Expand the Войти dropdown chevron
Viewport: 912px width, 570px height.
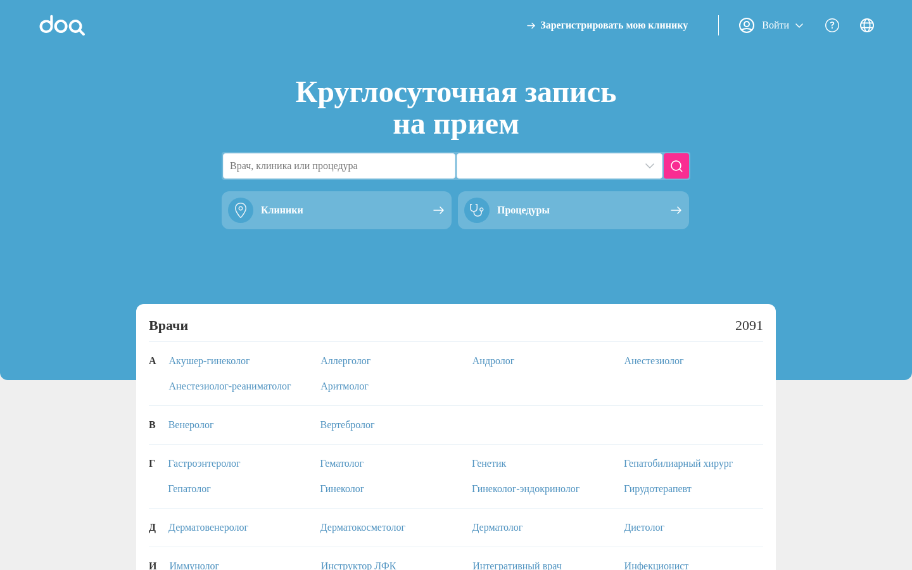click(x=799, y=25)
